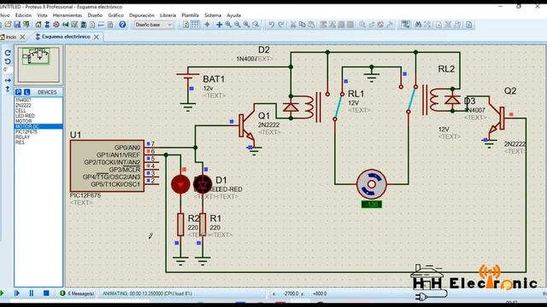Click the DC motor component in schematic
This screenshot has height=307, width=547.
pos(372,184)
